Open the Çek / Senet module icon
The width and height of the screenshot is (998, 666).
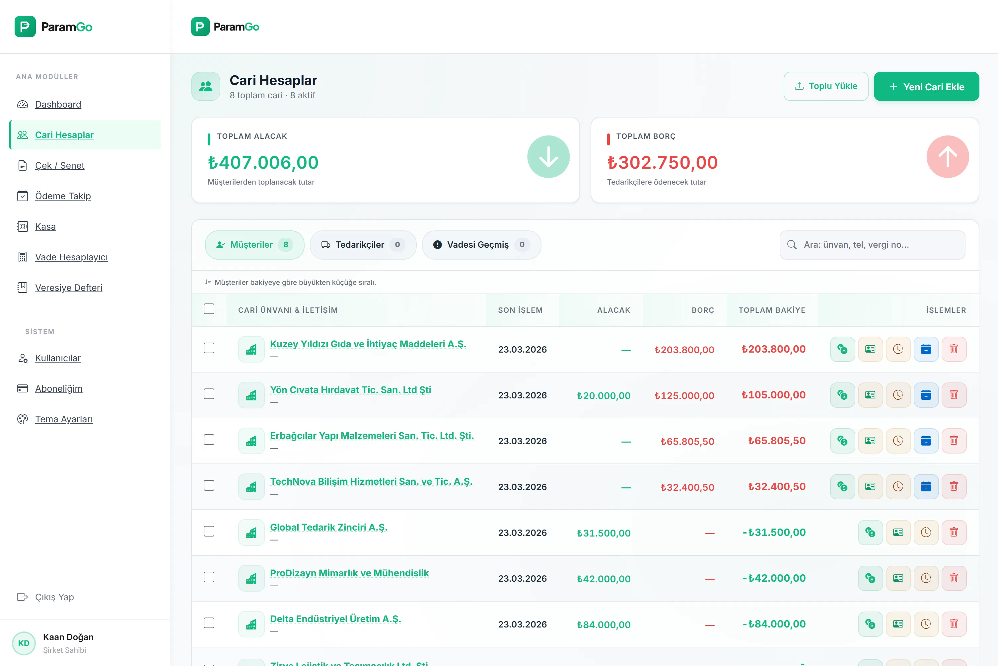(x=23, y=165)
